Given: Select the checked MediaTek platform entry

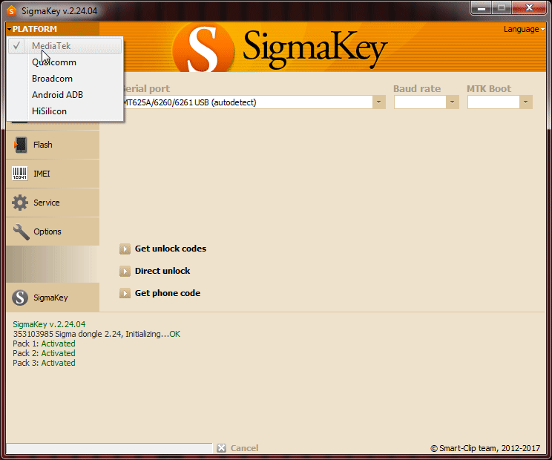Looking at the screenshot, I should coord(51,46).
